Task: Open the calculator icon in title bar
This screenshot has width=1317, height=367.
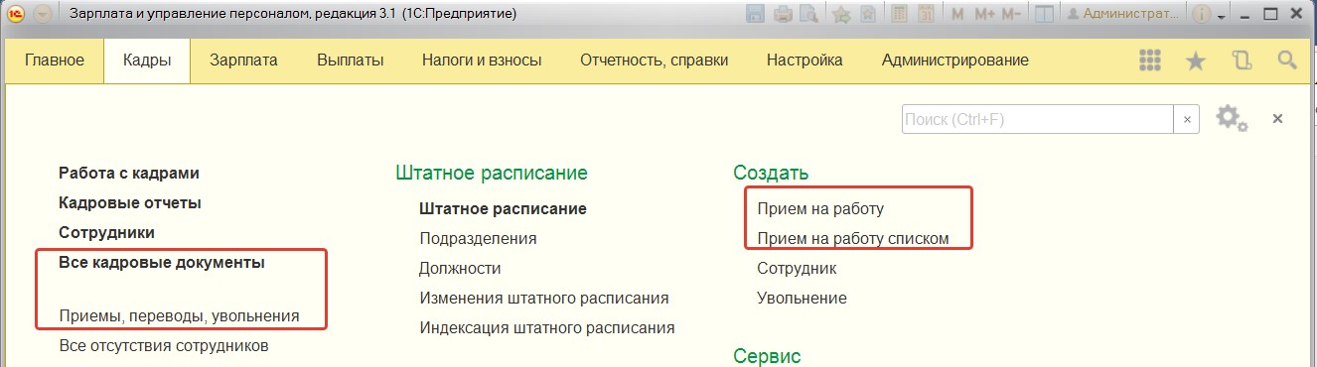Action: tap(899, 14)
